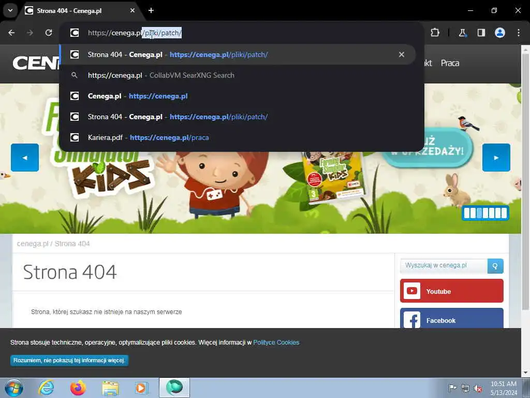Image resolution: width=530 pixels, height=398 pixels.
Task: Open the Youtube sidebar button
Action: (451, 291)
